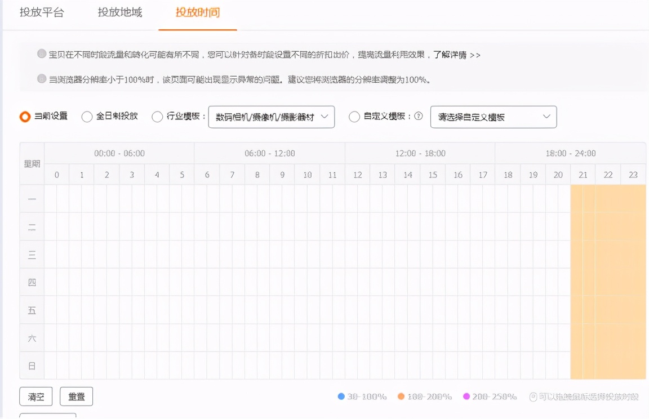Choose the 自定义模板 radio button
The image size is (649, 419).
[x=354, y=117]
